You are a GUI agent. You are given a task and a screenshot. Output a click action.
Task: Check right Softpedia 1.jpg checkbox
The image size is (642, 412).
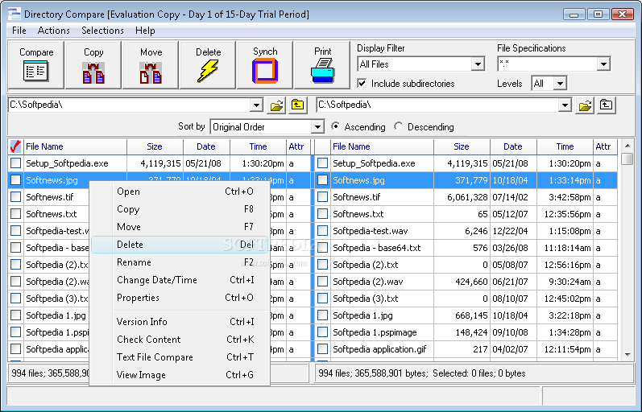(x=323, y=315)
